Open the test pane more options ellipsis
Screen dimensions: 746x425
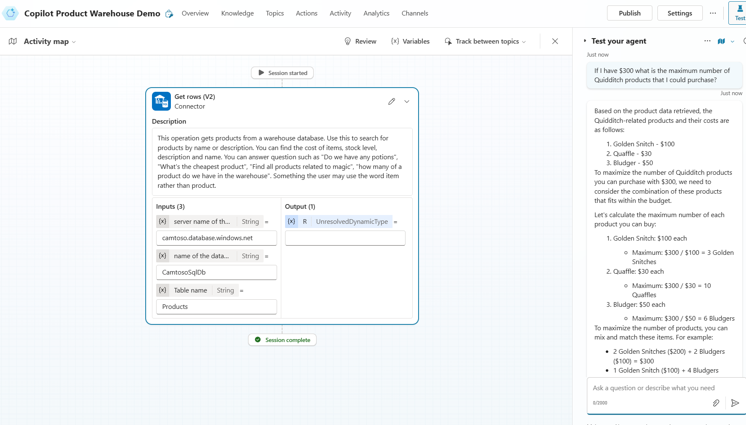pyautogui.click(x=707, y=41)
